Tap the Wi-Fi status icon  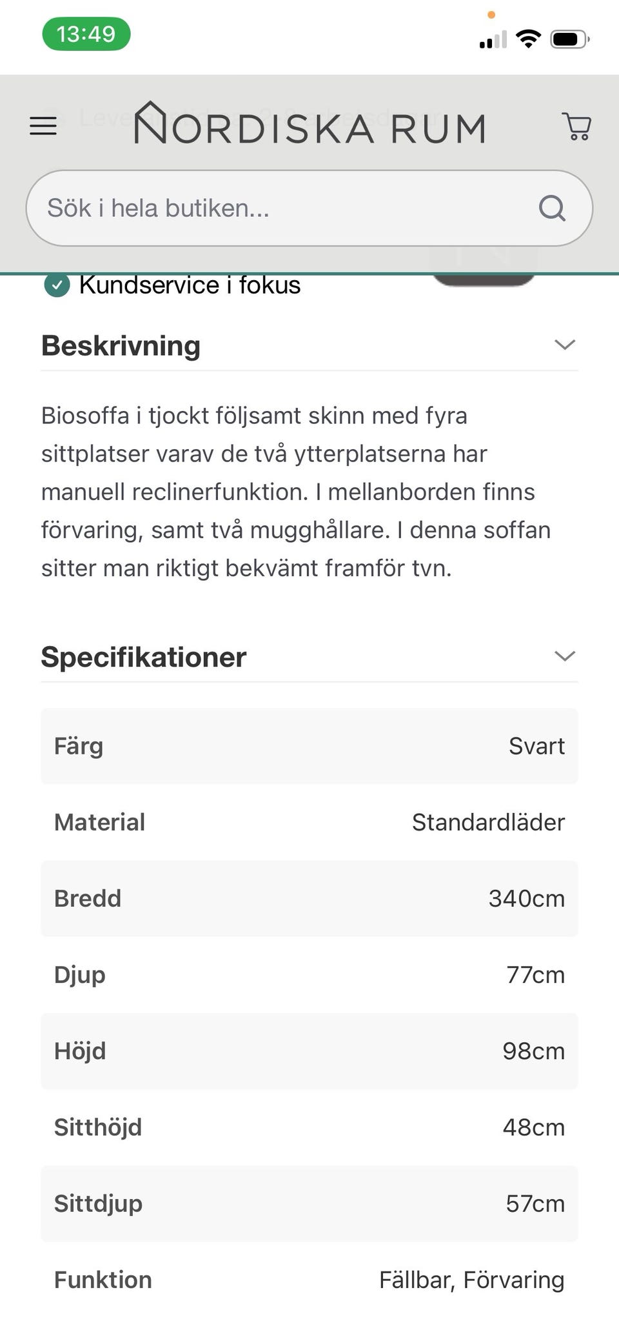(x=529, y=39)
